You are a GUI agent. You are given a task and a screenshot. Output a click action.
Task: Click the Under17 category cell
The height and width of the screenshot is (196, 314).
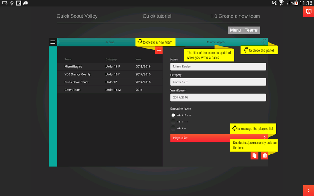click(x=111, y=82)
